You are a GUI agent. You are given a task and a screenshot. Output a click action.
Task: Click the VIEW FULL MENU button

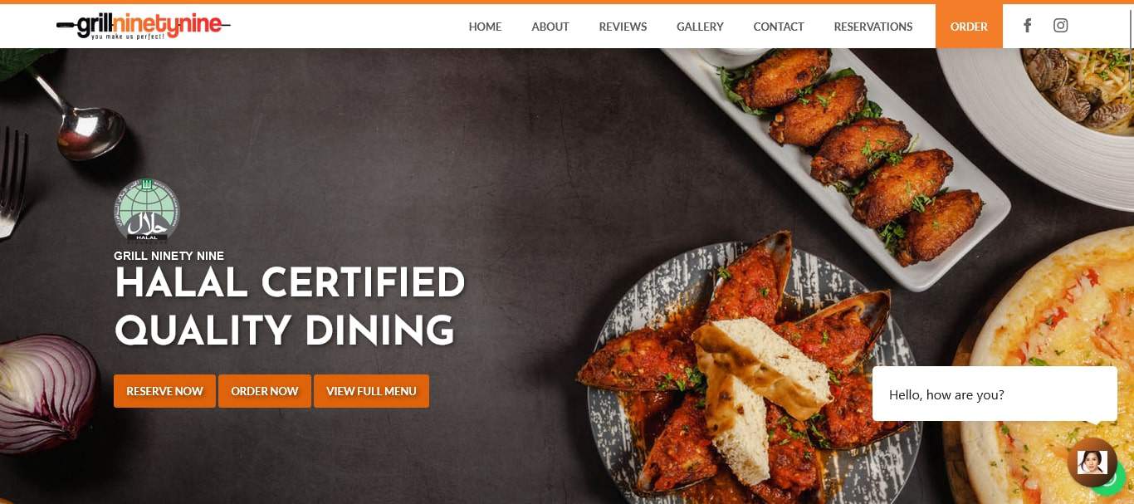(371, 391)
